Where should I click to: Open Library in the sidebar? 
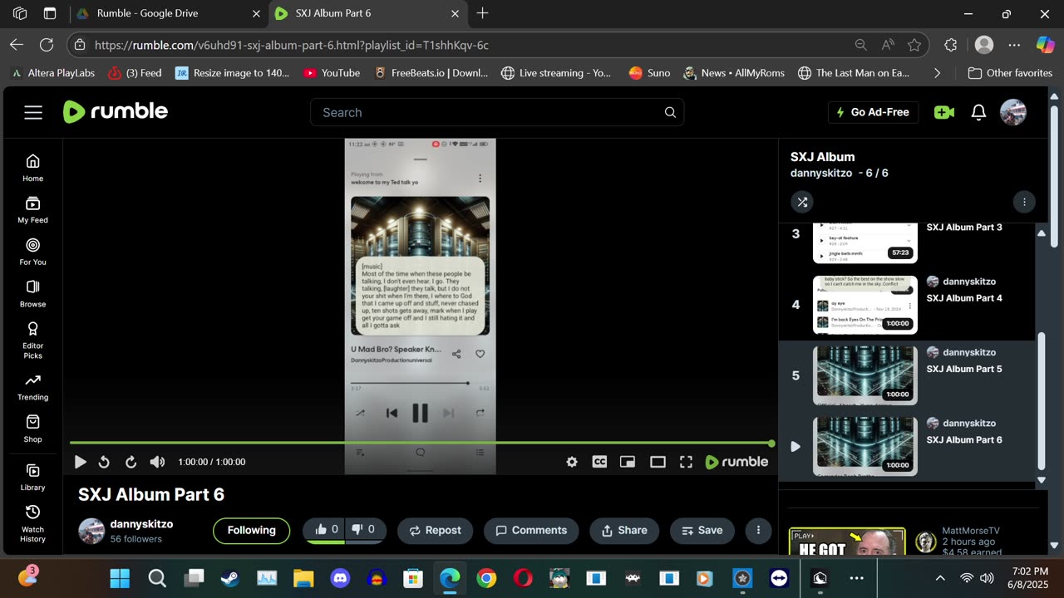(x=33, y=477)
